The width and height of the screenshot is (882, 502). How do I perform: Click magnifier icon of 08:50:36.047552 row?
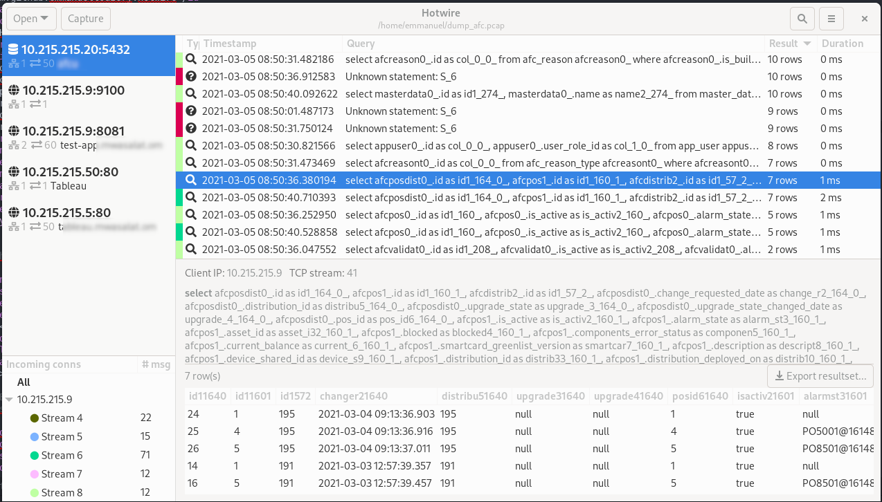[x=191, y=250]
